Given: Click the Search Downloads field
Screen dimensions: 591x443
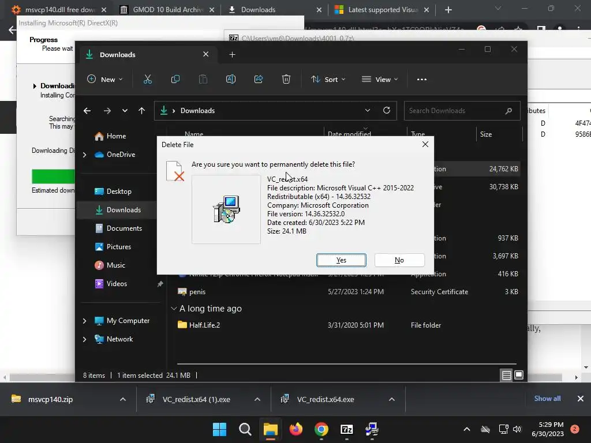Looking at the screenshot, I should point(462,111).
